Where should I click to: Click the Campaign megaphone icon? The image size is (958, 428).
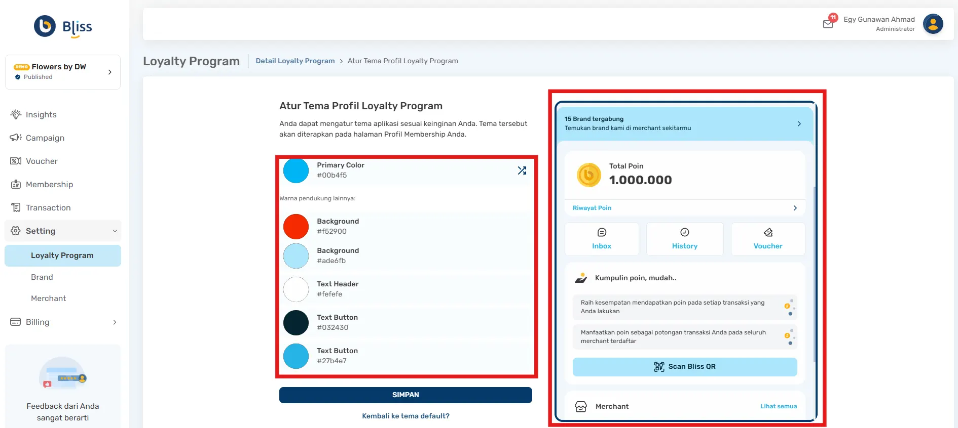point(16,138)
